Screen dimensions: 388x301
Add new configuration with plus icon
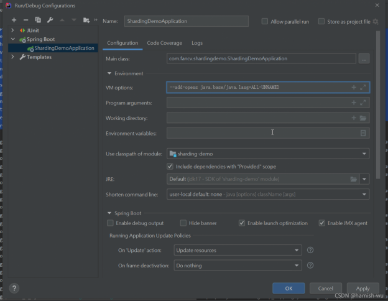click(14, 21)
